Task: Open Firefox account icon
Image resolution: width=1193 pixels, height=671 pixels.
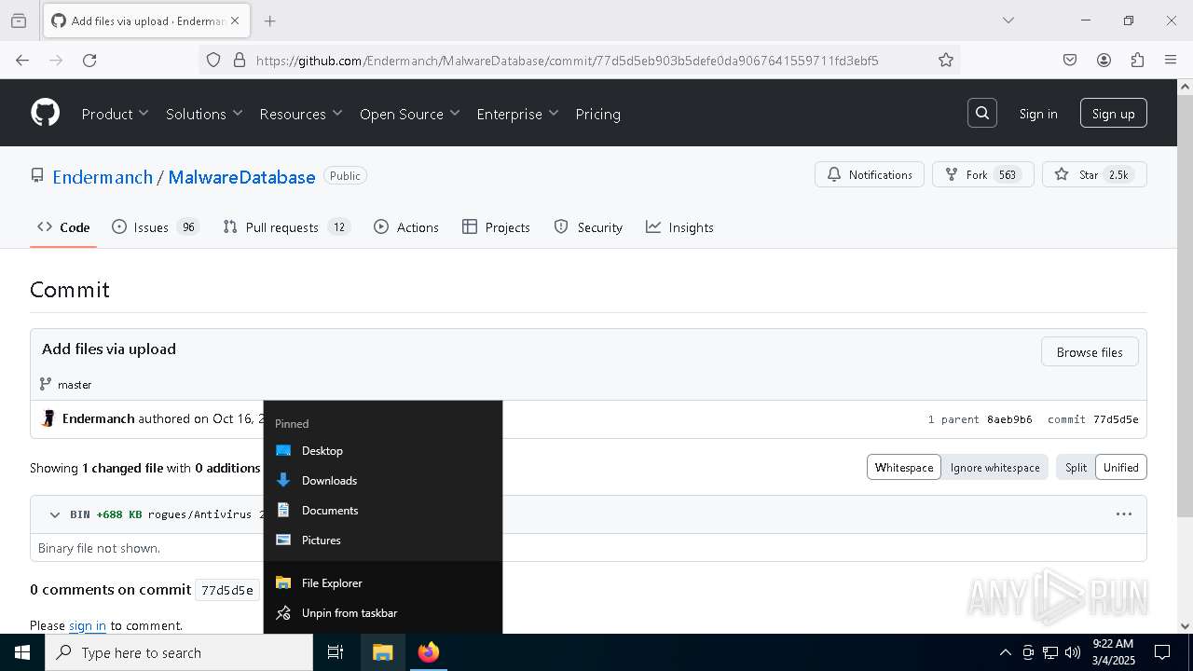Action: (x=1104, y=60)
